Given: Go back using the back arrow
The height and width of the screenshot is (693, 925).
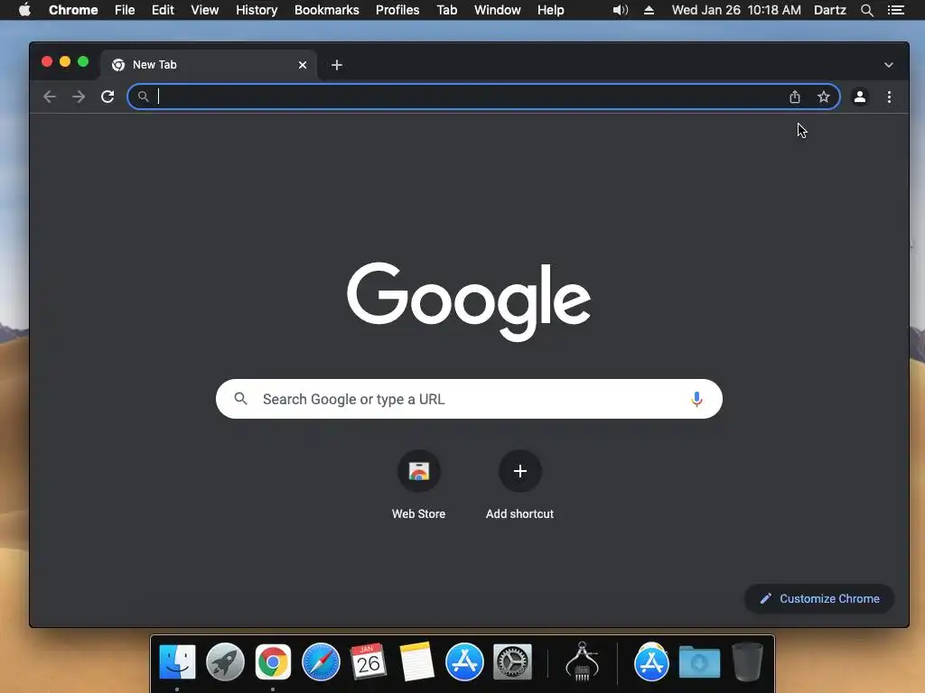Looking at the screenshot, I should pos(50,97).
